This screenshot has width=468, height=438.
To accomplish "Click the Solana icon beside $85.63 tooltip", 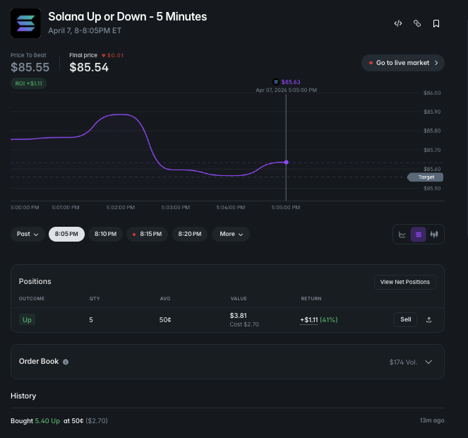I will pyautogui.click(x=276, y=82).
